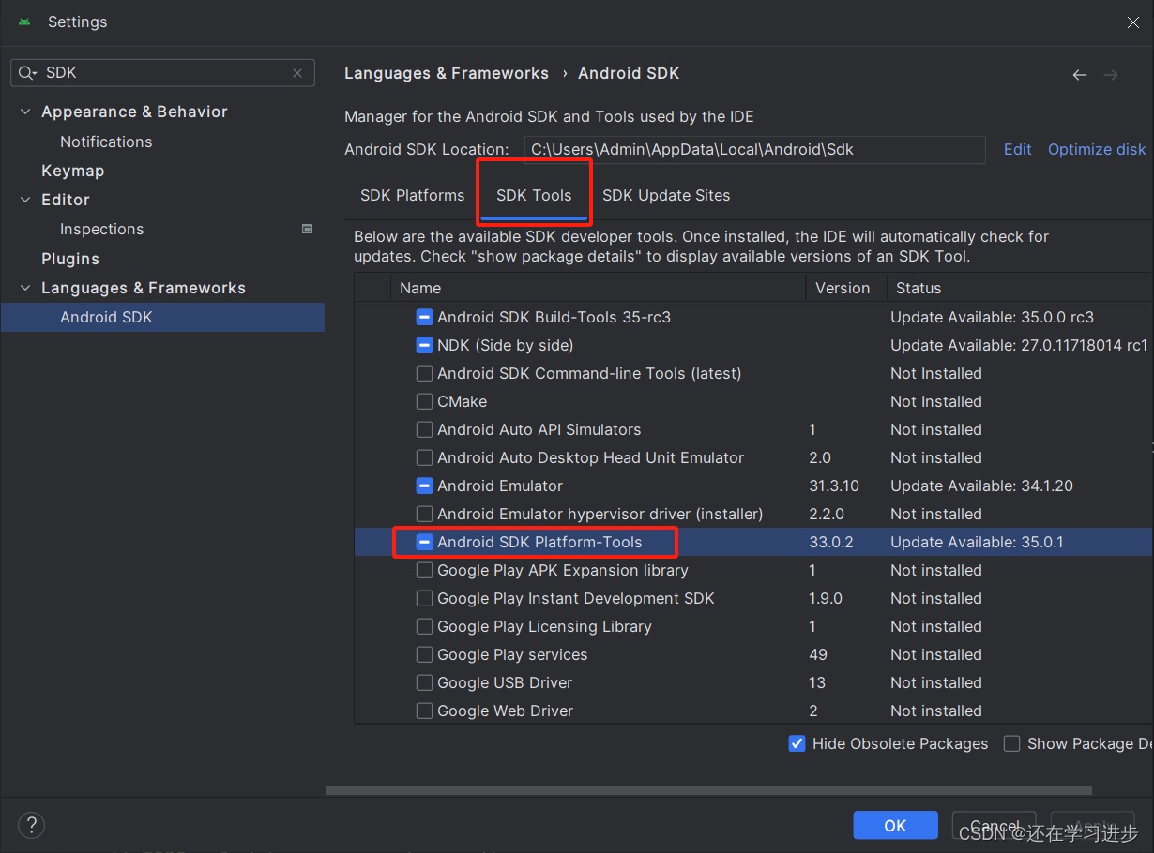Check Android Auto API Simulators checkbox
The width and height of the screenshot is (1154, 853).
[x=424, y=429]
